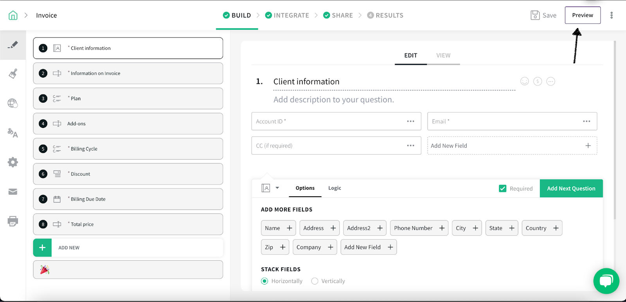This screenshot has width=626, height=302.
Task: Switch to BUILD step
Action: pos(237,15)
